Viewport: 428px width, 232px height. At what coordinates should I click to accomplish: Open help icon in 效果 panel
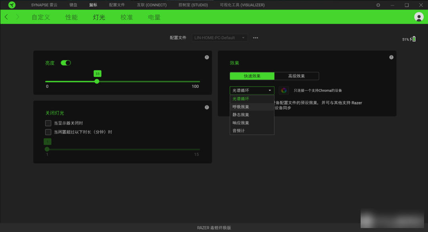tap(391, 57)
